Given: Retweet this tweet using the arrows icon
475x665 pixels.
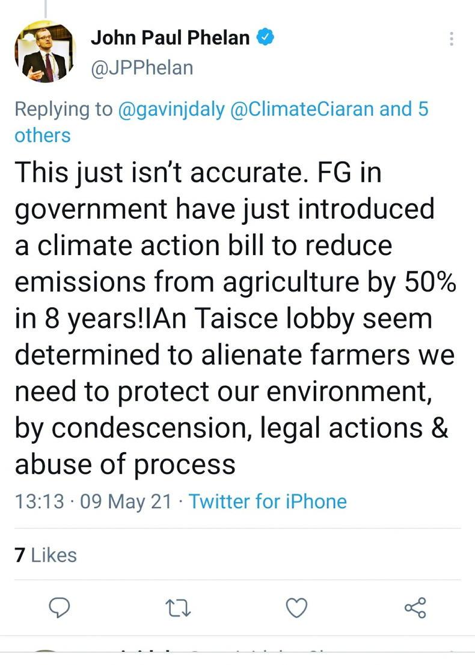Looking at the screenshot, I should (179, 608).
